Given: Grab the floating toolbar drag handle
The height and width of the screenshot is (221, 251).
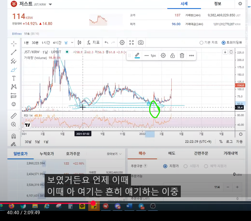Looking at the screenshot, I should [130, 56].
